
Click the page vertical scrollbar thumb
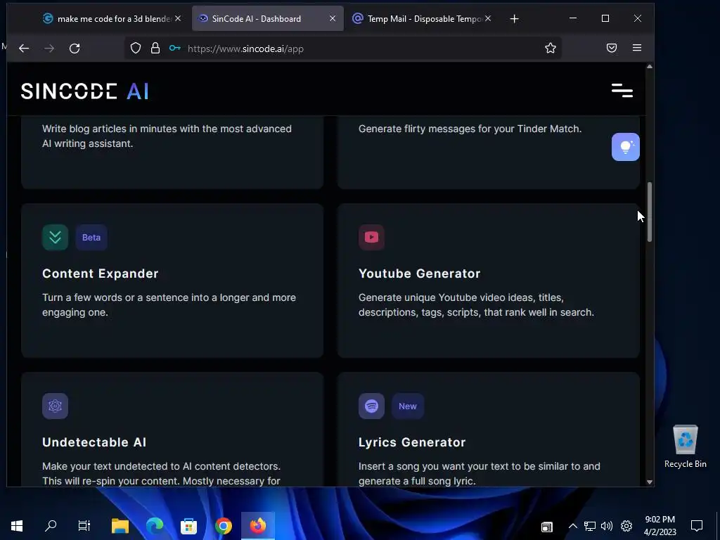tap(649, 212)
